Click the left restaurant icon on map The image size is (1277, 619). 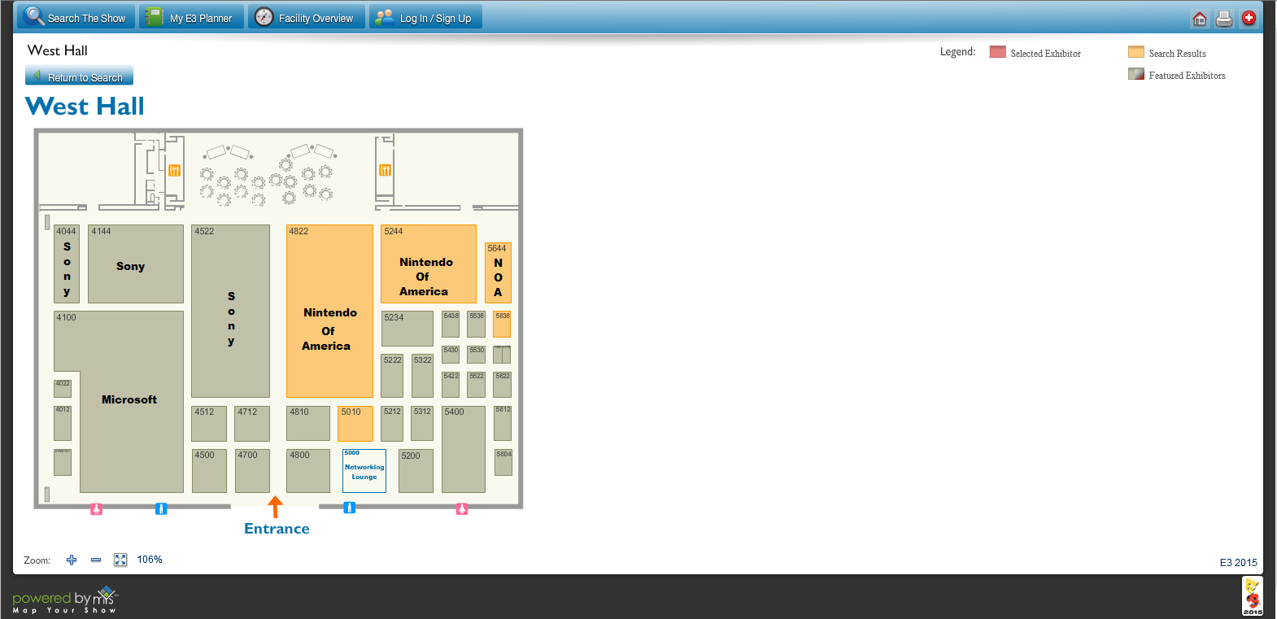point(174,170)
